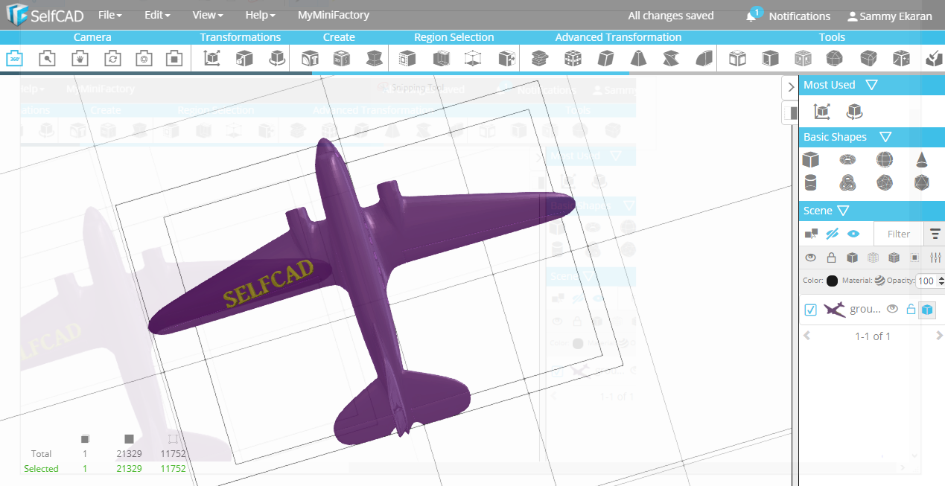Open the Region Selection toolbar section
Viewport: 945px width, 486px height.
(x=454, y=37)
